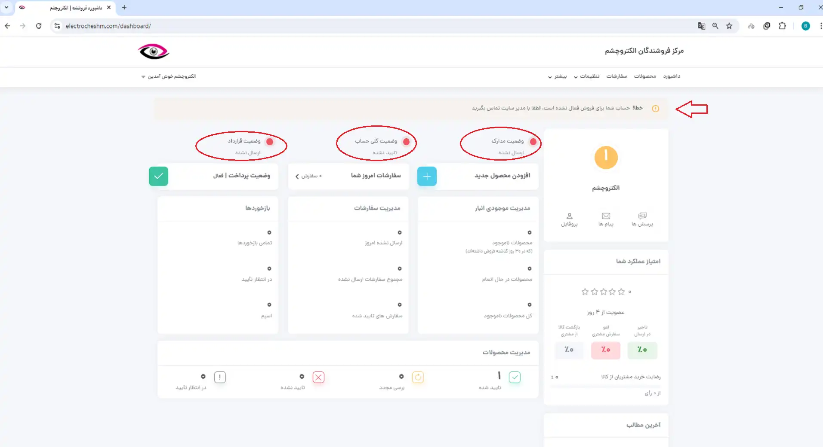Screen dimensions: 823x447
Task: Click the browser translate page icon
Action: coord(701,26)
